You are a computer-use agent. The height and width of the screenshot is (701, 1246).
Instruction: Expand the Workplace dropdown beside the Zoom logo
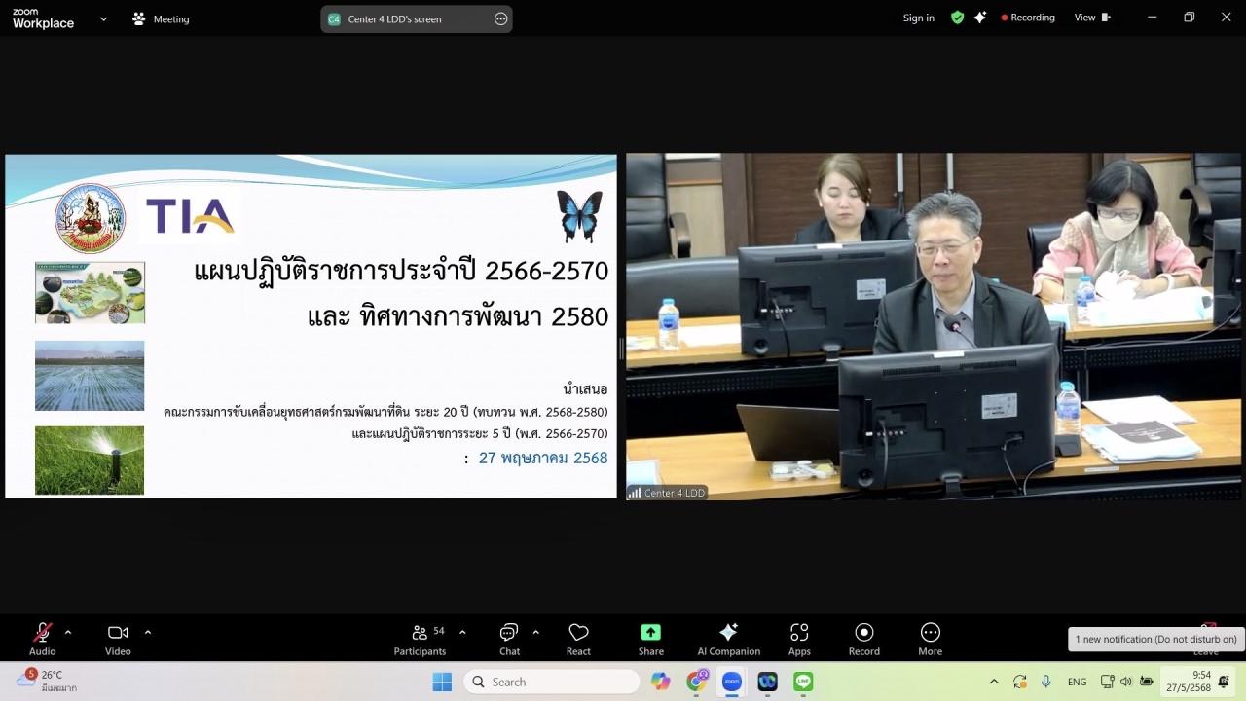(x=103, y=18)
